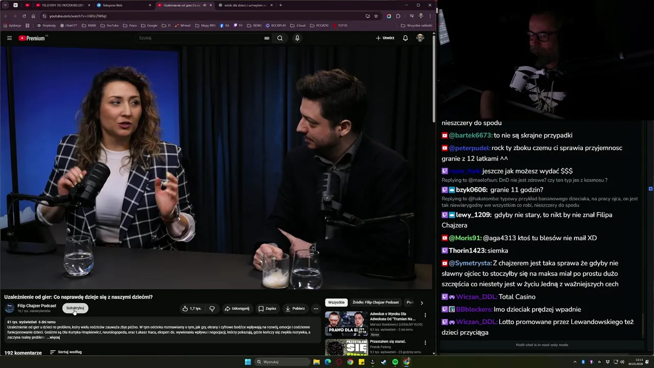Open the Chrome three-dot menu
This screenshot has width=654, height=368.
pyautogui.click(x=430, y=16)
